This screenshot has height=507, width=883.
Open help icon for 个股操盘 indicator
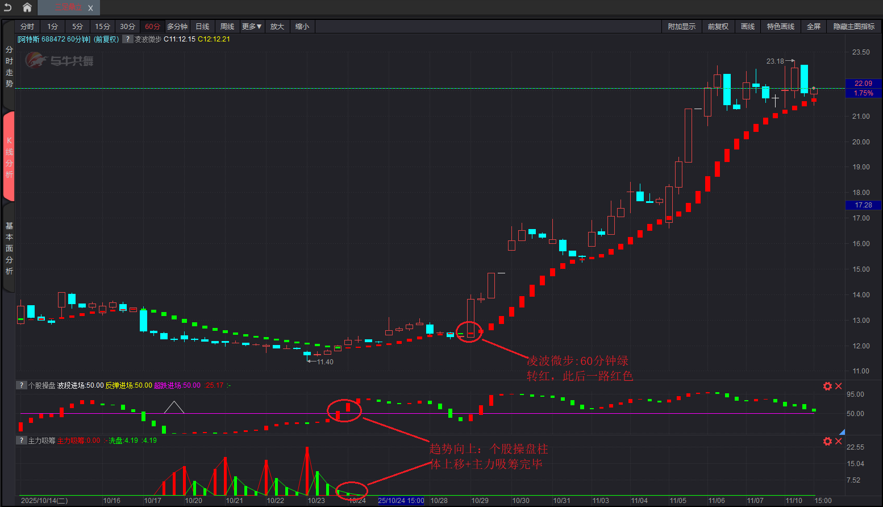pos(21,385)
